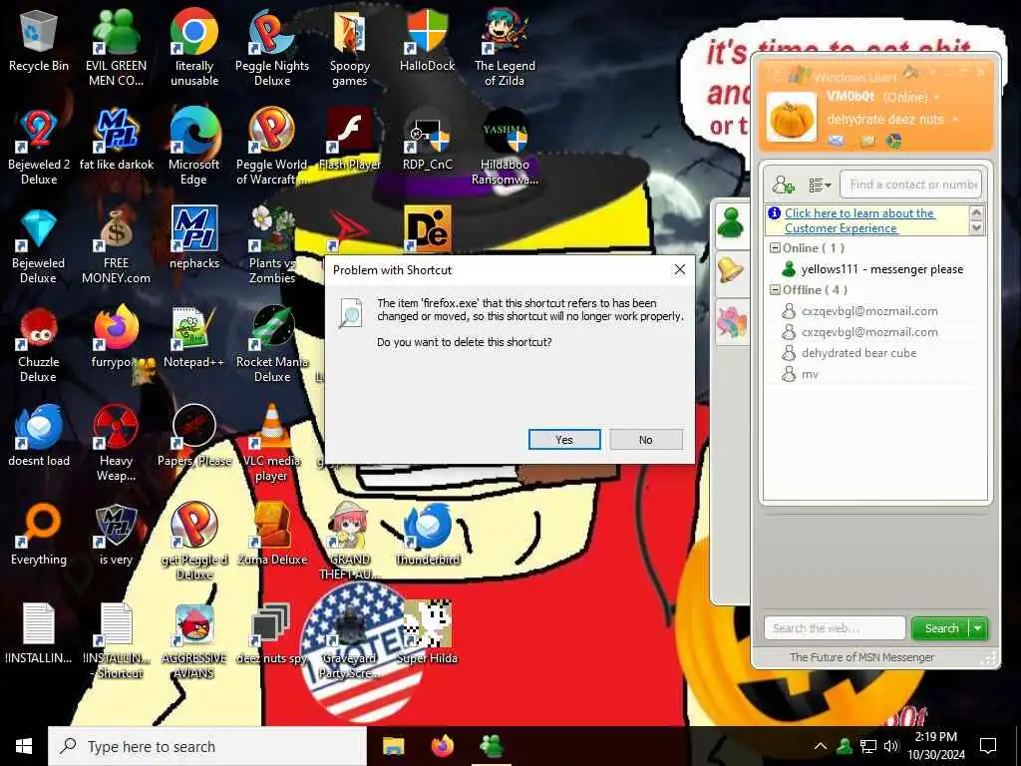Click Yes to delete the shortcut
The image size is (1021, 766).
click(x=564, y=440)
